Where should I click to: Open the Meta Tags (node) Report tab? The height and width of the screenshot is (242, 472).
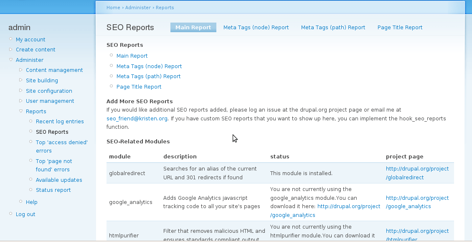pyautogui.click(x=256, y=28)
